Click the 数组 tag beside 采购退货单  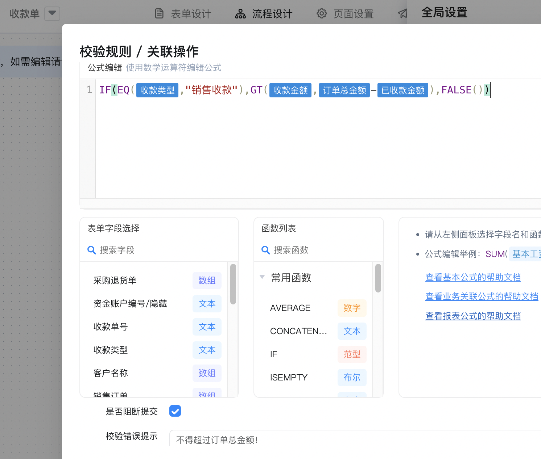(207, 281)
